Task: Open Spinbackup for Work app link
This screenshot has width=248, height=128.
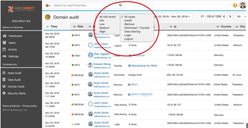Action: click(144, 65)
